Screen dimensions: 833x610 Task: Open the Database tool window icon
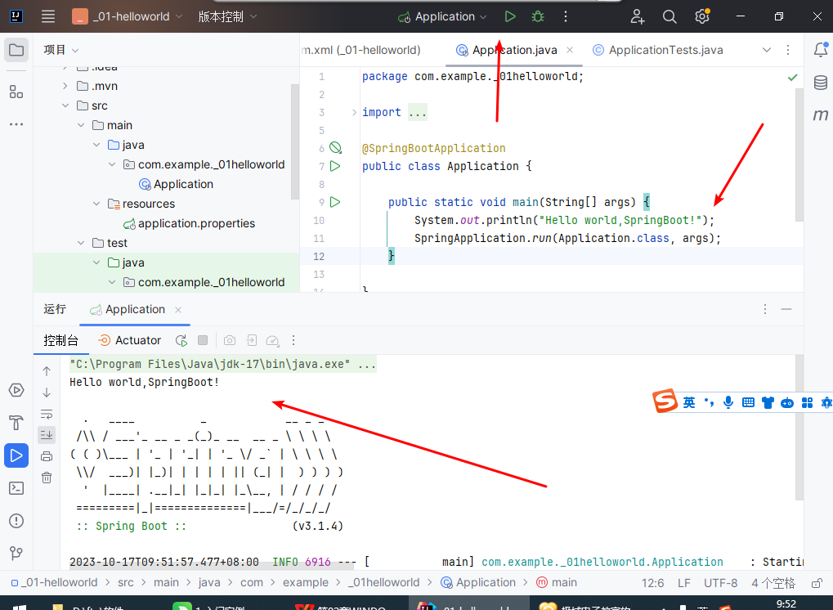[x=821, y=83]
